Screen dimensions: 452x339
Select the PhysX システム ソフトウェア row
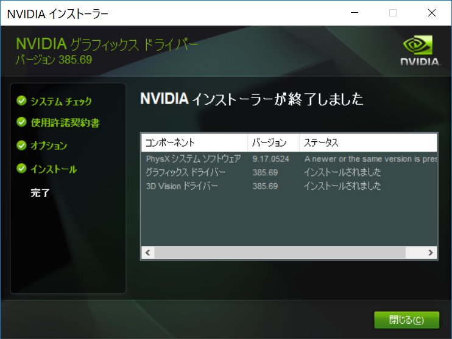click(289, 159)
